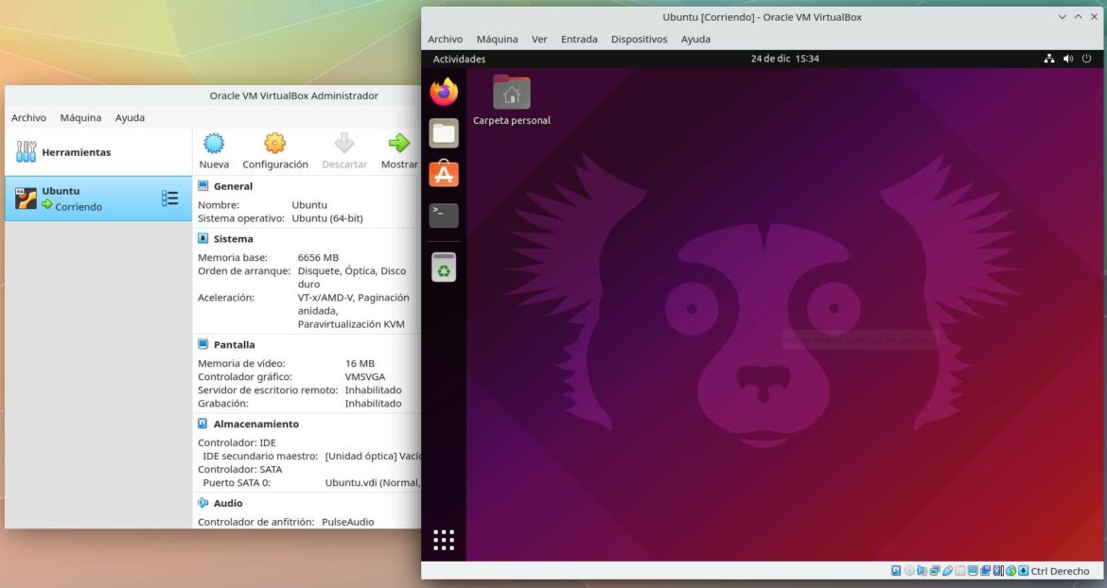The image size is (1107, 588).
Task: Click the Pantalla section screen icon
Action: pos(202,345)
